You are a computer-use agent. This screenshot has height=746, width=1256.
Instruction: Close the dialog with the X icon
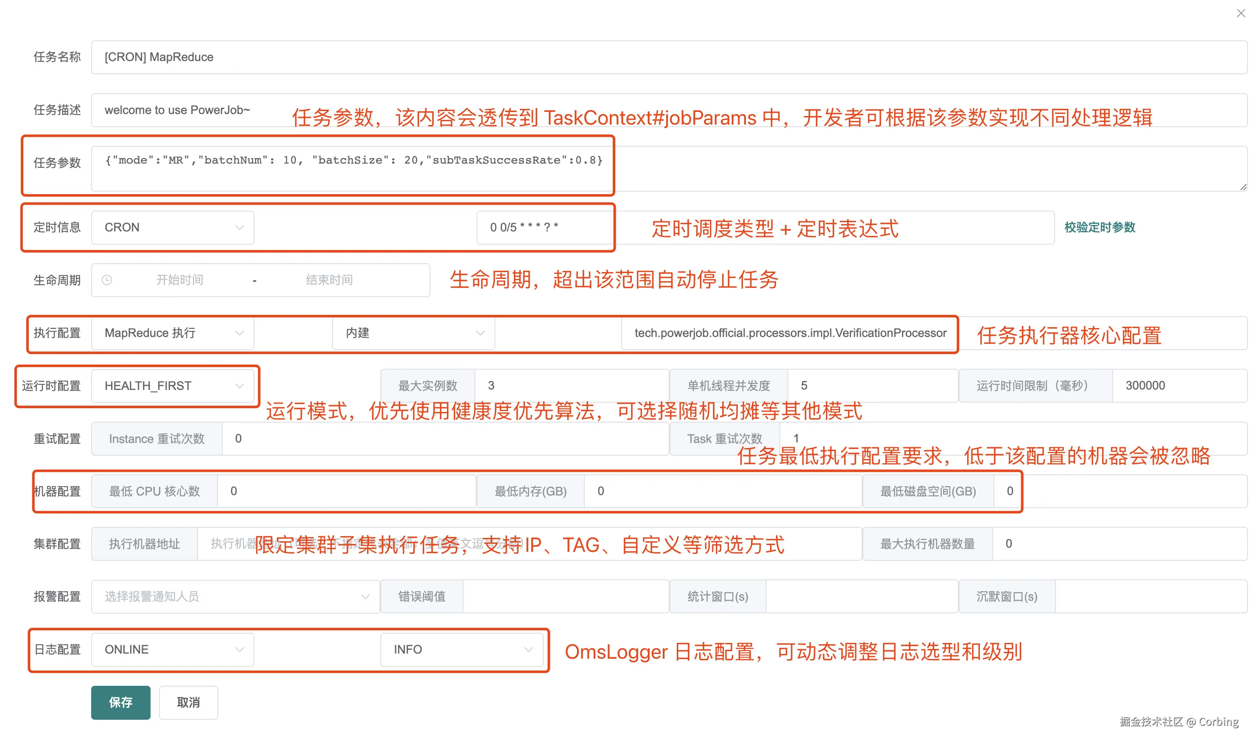pyautogui.click(x=1240, y=13)
